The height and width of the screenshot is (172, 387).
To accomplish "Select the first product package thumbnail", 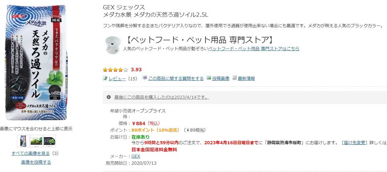I will pyautogui.click(x=23, y=141).
